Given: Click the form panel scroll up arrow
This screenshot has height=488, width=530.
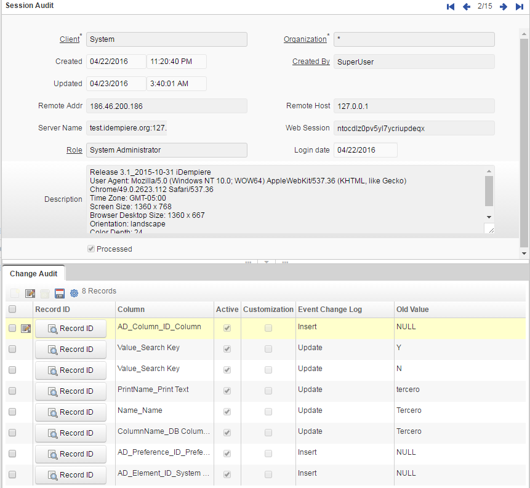Looking at the screenshot, I should coord(524,34).
